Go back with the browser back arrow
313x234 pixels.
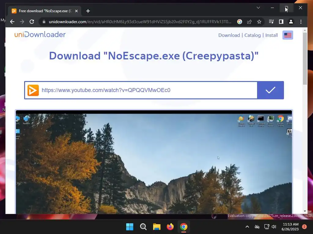coord(12,22)
